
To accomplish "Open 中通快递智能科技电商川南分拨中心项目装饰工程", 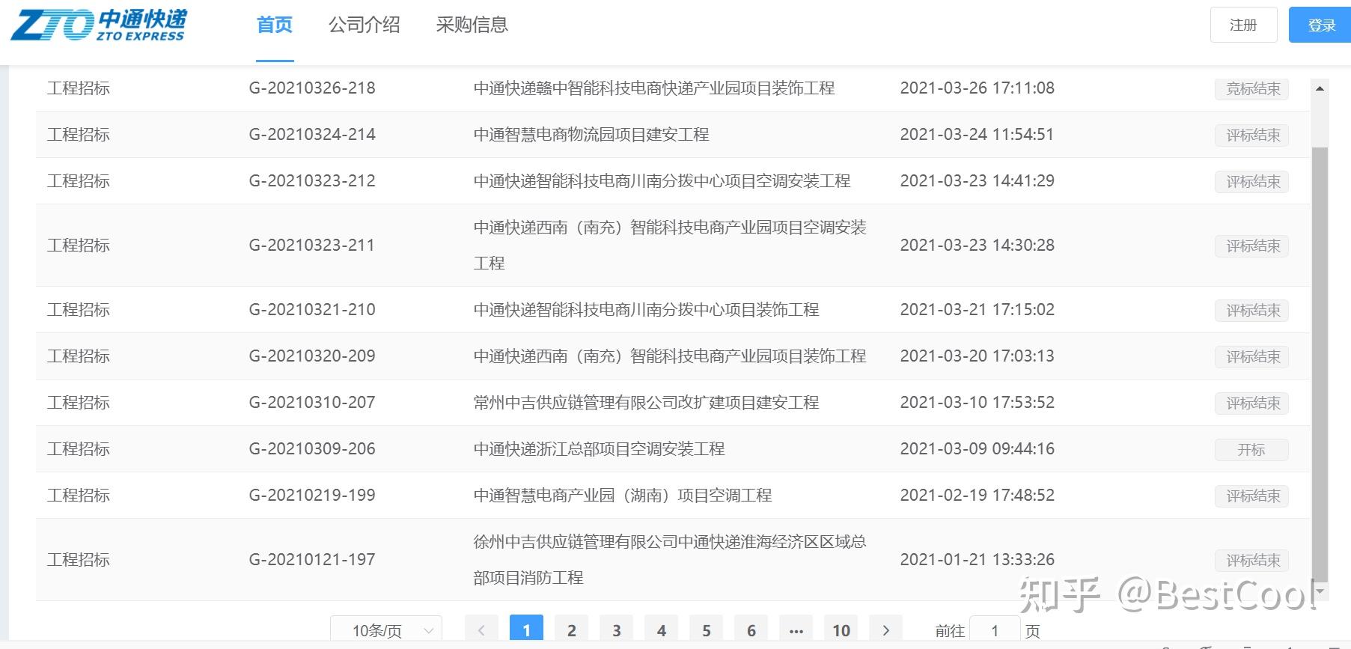I will tap(646, 310).
